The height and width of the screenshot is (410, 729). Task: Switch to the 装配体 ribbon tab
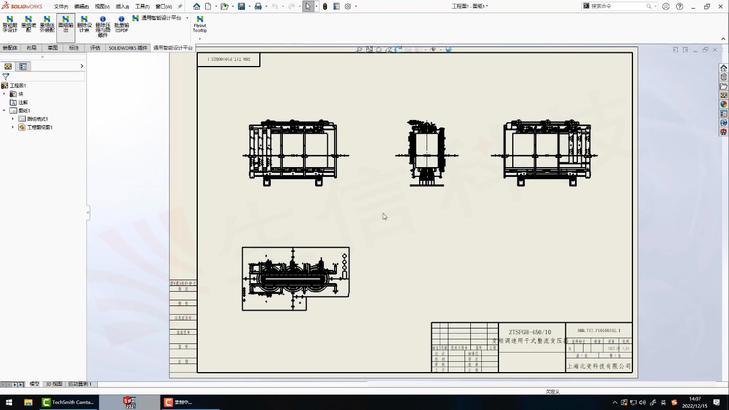coord(10,48)
